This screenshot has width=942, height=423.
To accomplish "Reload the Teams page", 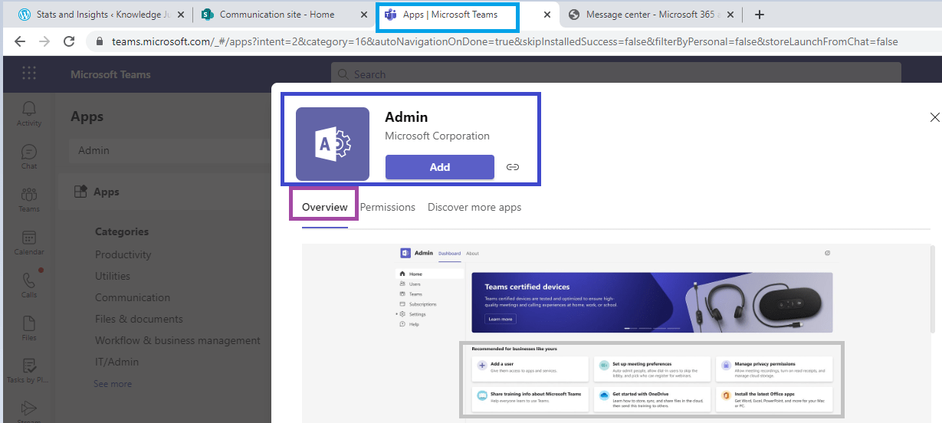I will tap(69, 41).
